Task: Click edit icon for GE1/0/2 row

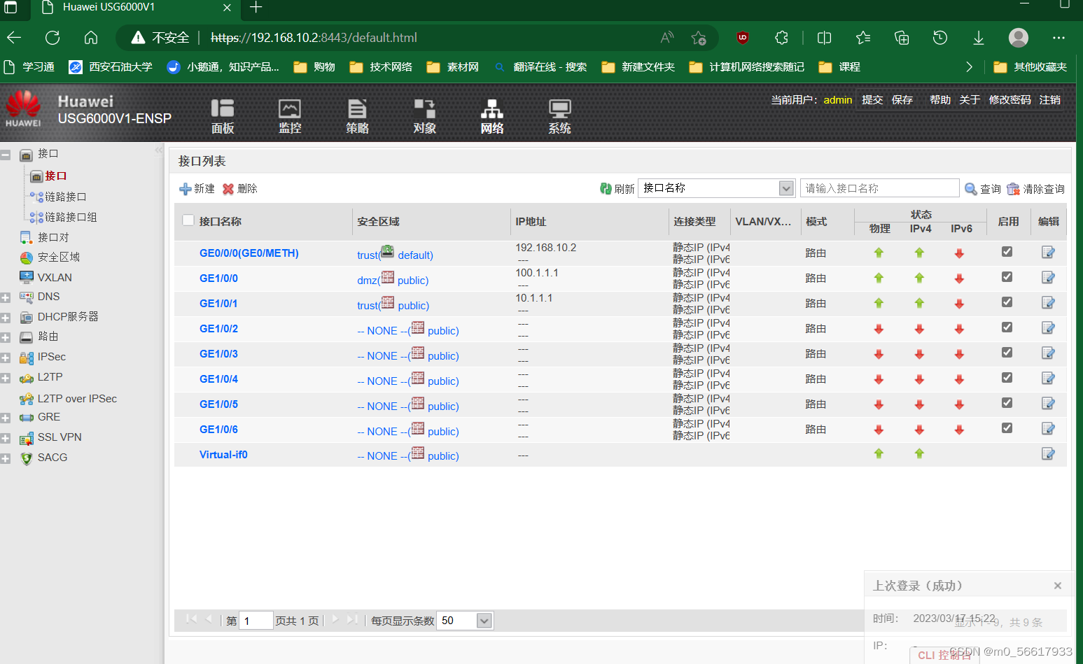Action: (x=1048, y=327)
